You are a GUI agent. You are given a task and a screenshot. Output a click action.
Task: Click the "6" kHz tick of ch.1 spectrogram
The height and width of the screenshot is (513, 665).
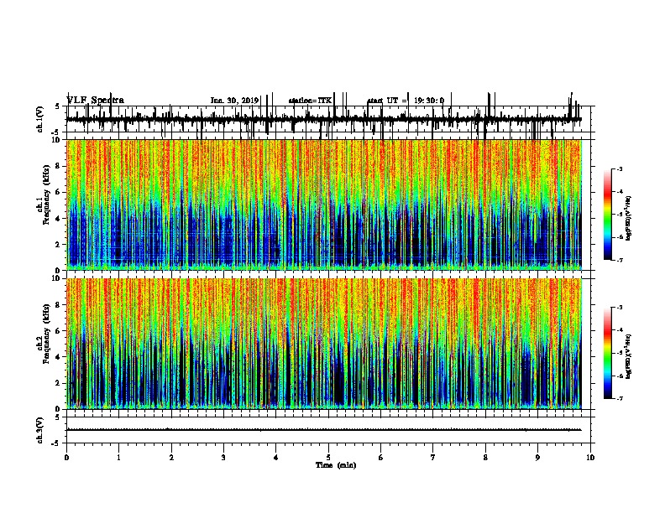(59, 192)
